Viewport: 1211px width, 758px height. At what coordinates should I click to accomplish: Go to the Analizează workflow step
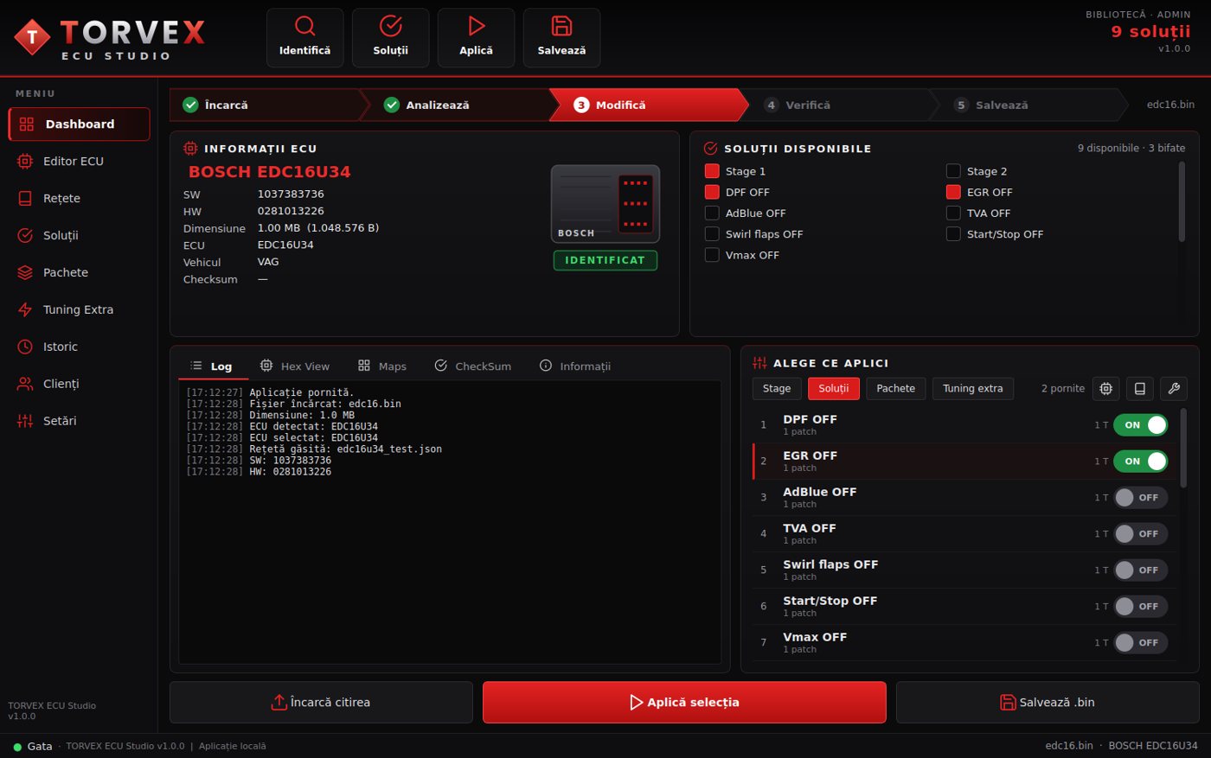[x=458, y=105]
